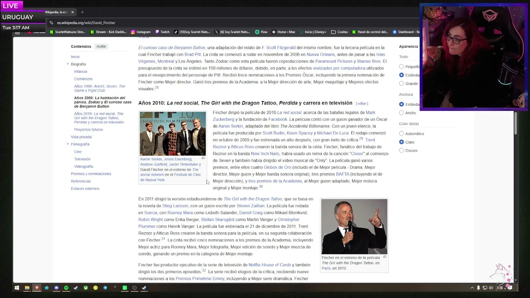The width and height of the screenshot is (530, 298).
Task: Collapse the Biografía section in contents
Action: tap(67, 64)
